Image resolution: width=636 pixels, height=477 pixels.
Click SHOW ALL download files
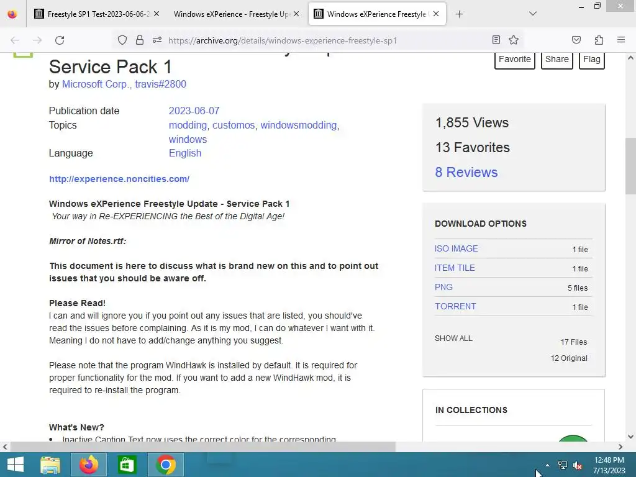point(453,338)
